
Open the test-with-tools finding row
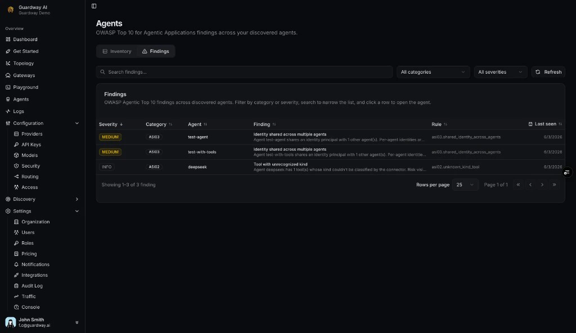point(330,152)
